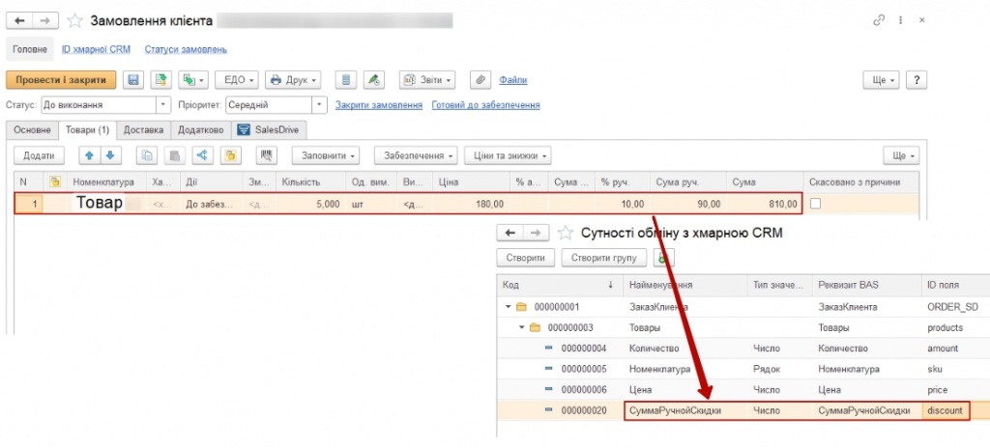Click the Створити групу button
The width and height of the screenshot is (990, 448).
[x=605, y=258]
